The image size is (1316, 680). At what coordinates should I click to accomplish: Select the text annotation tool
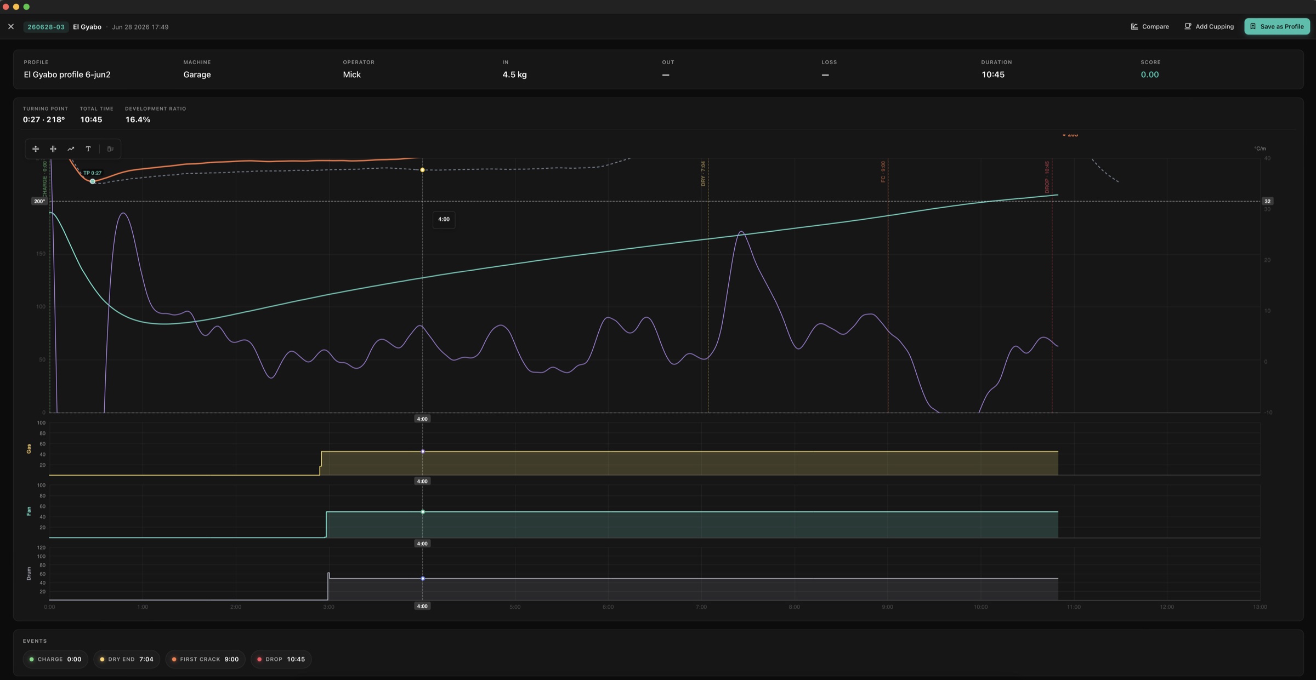click(88, 149)
